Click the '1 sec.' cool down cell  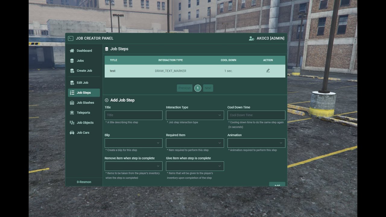pyautogui.click(x=228, y=71)
